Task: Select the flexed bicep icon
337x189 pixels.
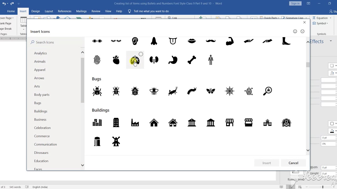Action: pyautogui.click(x=230, y=41)
